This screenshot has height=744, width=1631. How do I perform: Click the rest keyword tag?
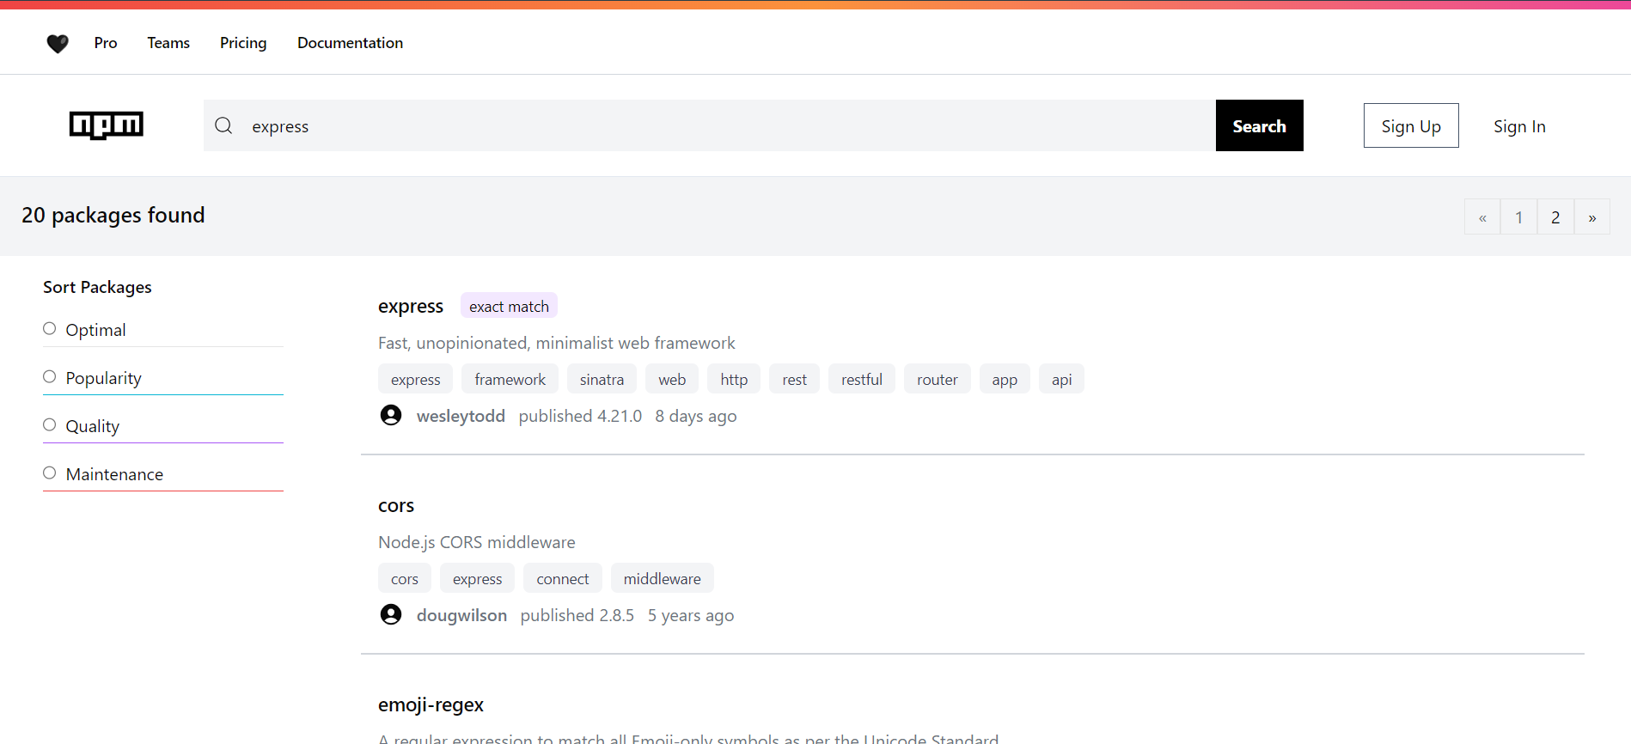coord(795,379)
